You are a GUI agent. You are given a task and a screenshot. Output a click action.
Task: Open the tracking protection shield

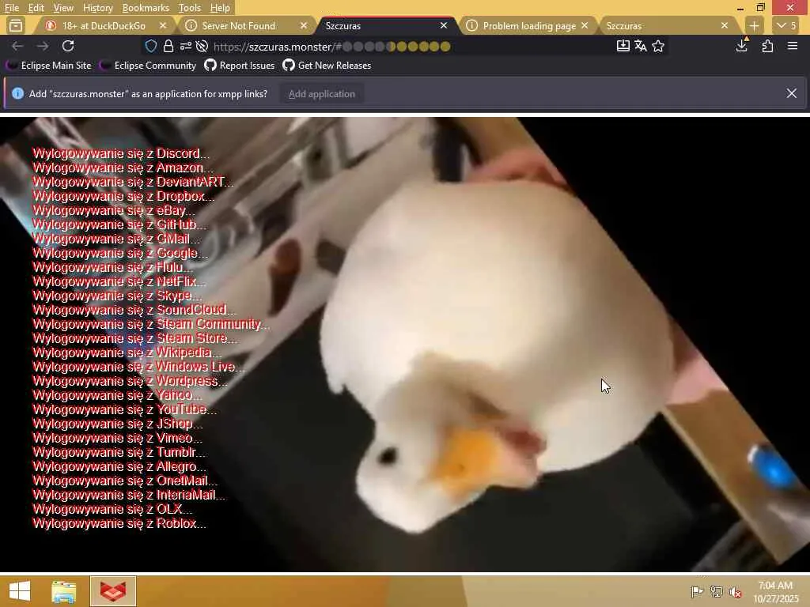click(151, 47)
